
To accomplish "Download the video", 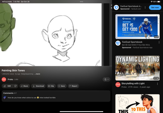I will tap(38, 86).
